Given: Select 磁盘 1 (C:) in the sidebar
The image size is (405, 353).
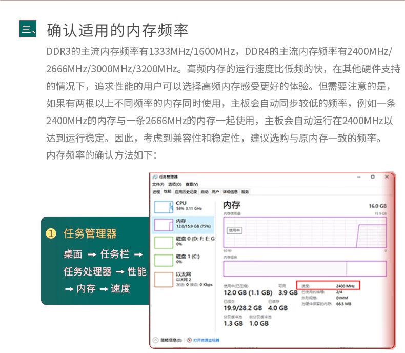Looking at the screenshot, I should click(183, 260).
